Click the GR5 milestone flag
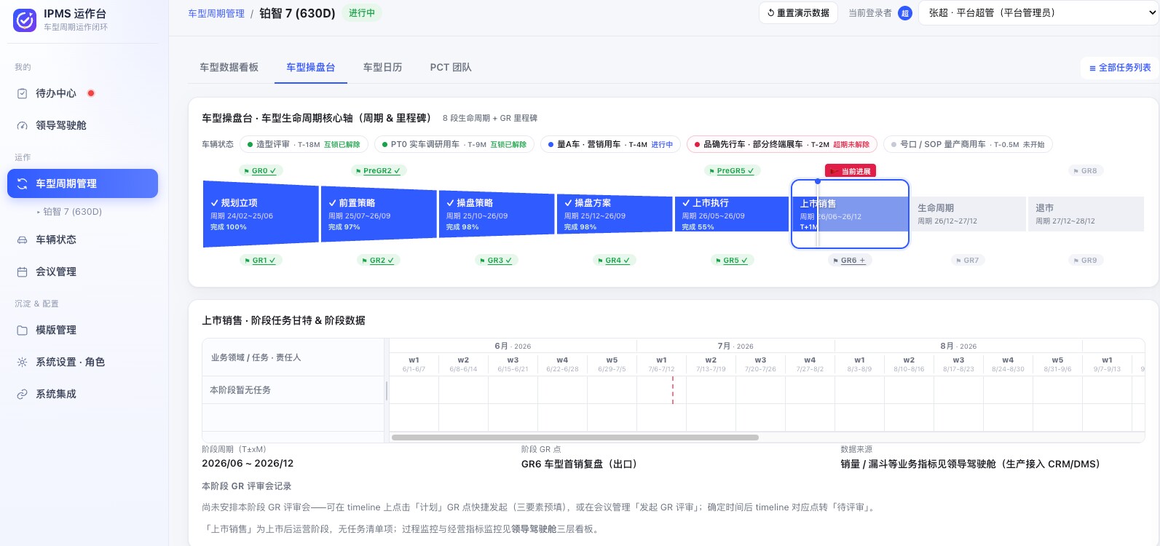This screenshot has height=546, width=1160. (x=732, y=260)
